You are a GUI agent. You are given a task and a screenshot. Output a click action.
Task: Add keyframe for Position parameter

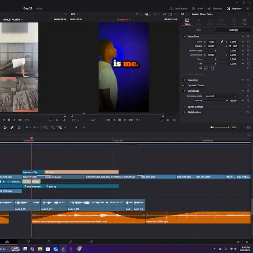tap(243, 46)
